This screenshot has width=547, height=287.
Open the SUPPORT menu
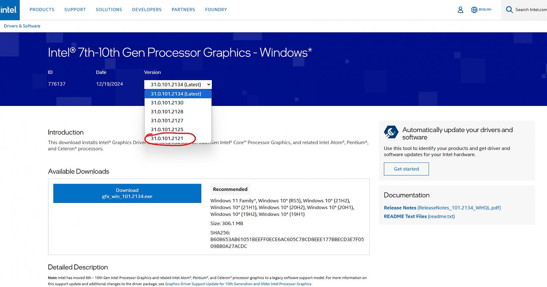(x=75, y=10)
